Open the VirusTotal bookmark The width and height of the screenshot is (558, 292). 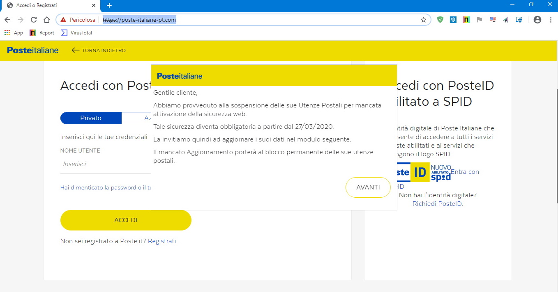click(76, 33)
